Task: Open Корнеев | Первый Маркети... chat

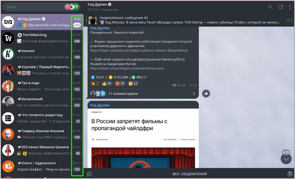Action: tap(42, 70)
